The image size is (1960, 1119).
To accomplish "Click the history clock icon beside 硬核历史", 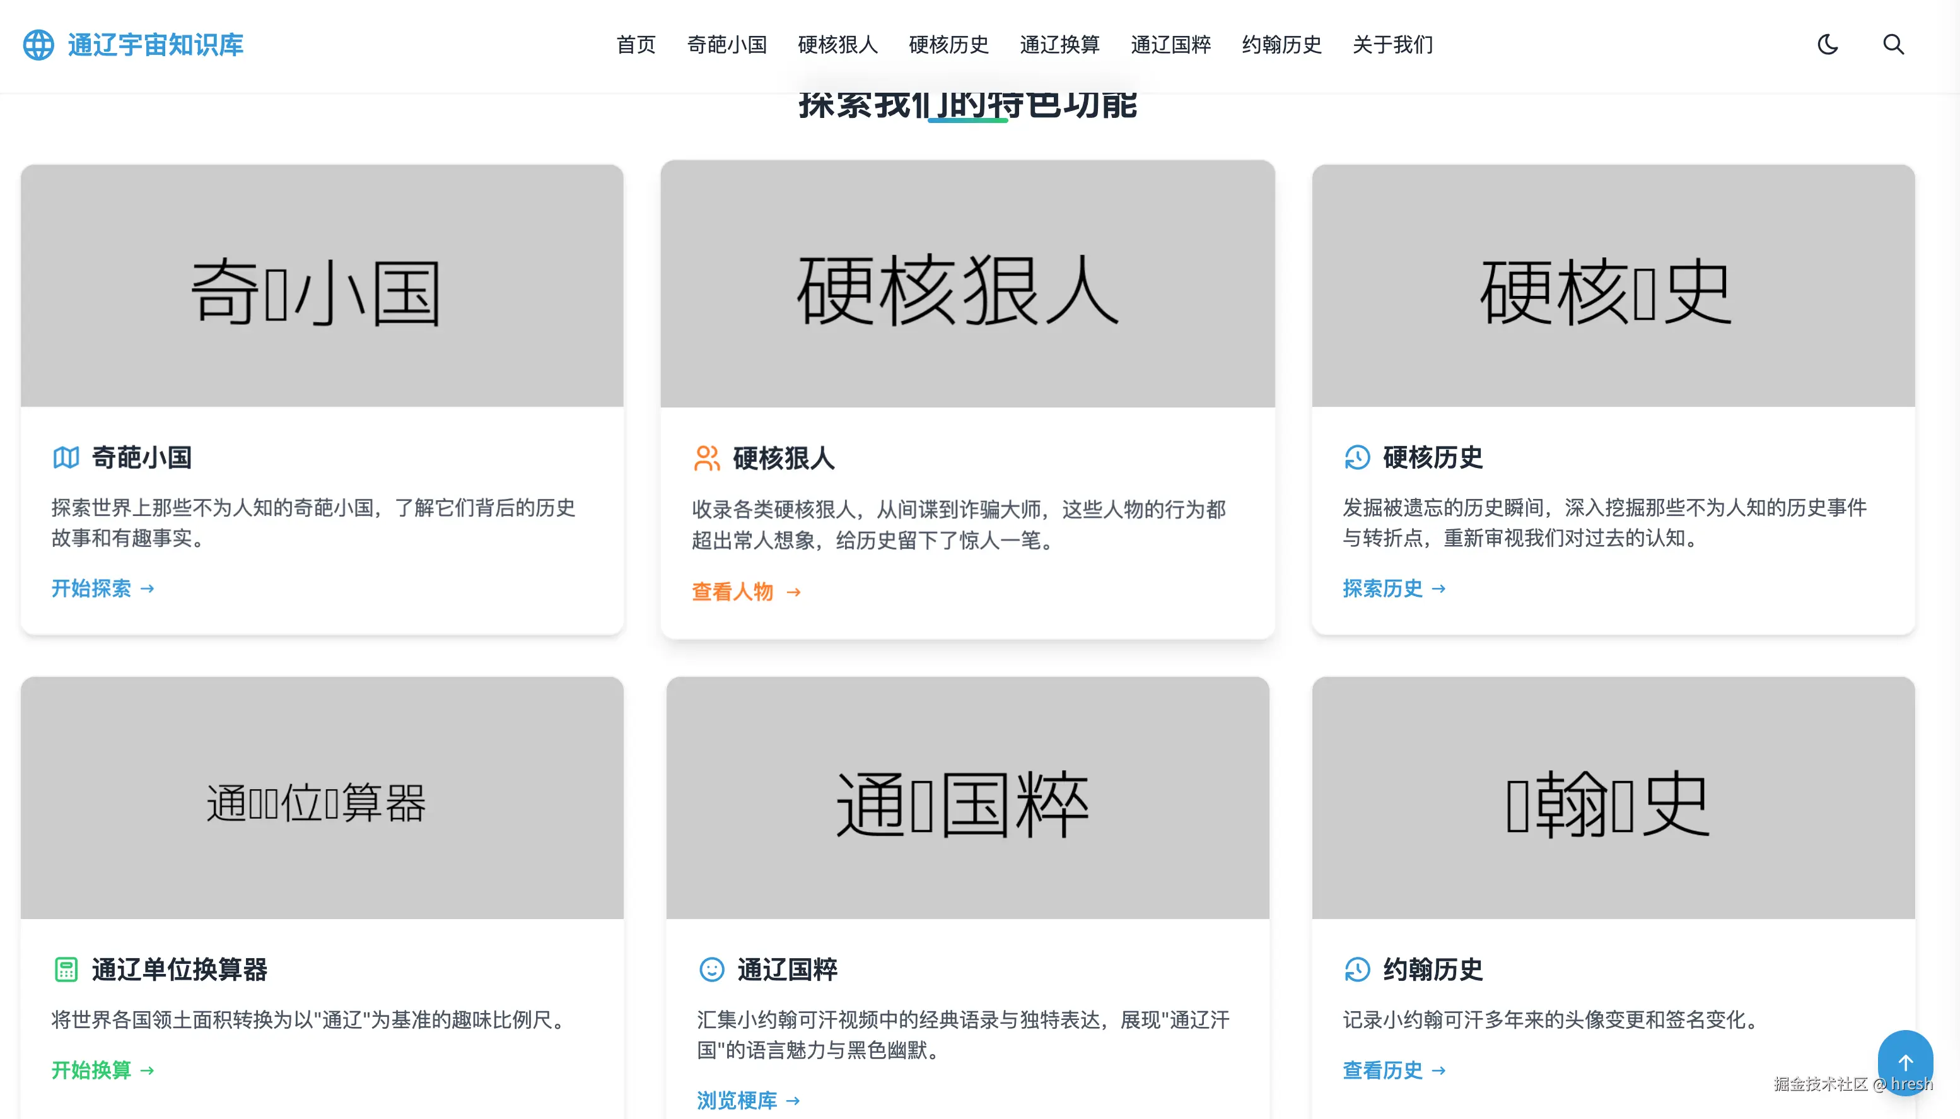I will click(x=1357, y=457).
